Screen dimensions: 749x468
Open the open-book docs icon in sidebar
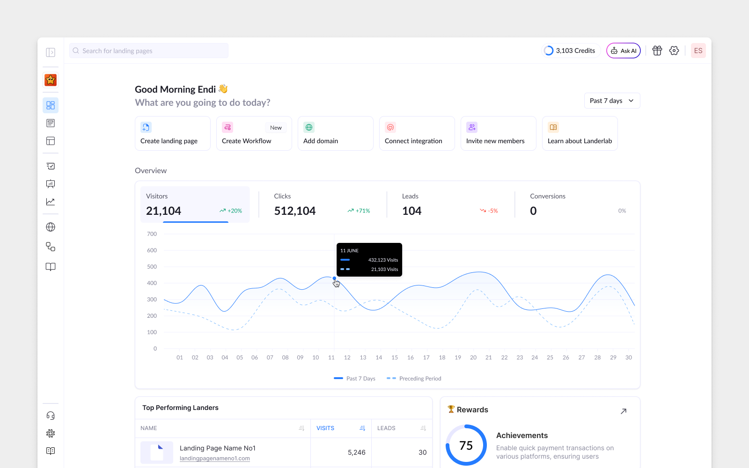tap(51, 267)
